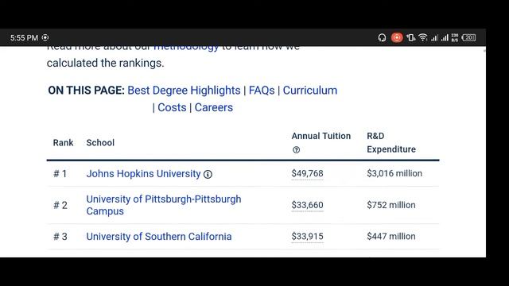
Task: Click the Rank column header
Action: (63, 143)
